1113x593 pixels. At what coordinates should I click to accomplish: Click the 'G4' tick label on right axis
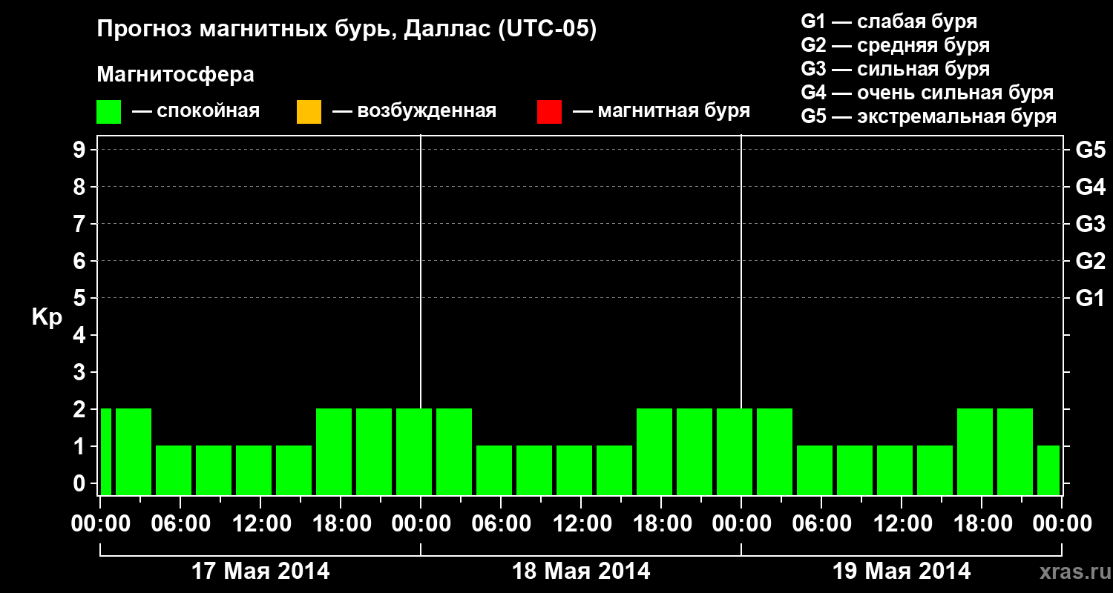pos(1091,188)
